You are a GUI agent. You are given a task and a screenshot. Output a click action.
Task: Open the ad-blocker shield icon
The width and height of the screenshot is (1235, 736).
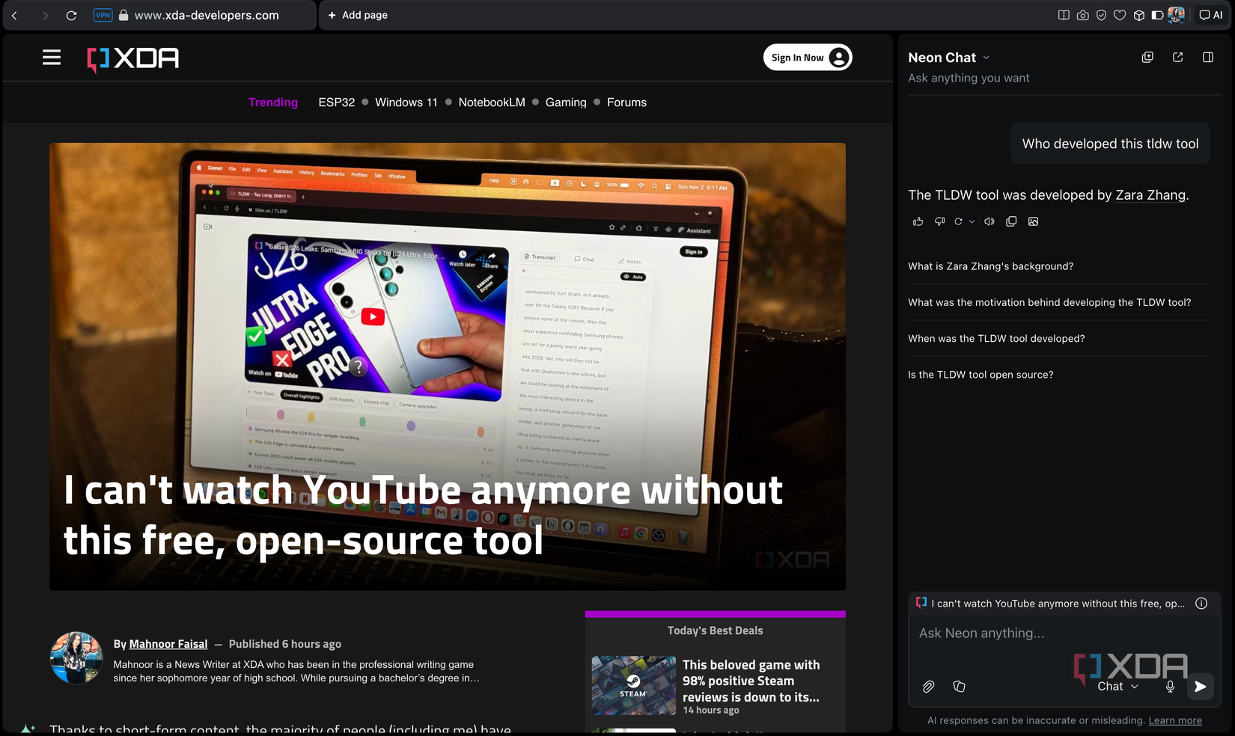[1101, 15]
